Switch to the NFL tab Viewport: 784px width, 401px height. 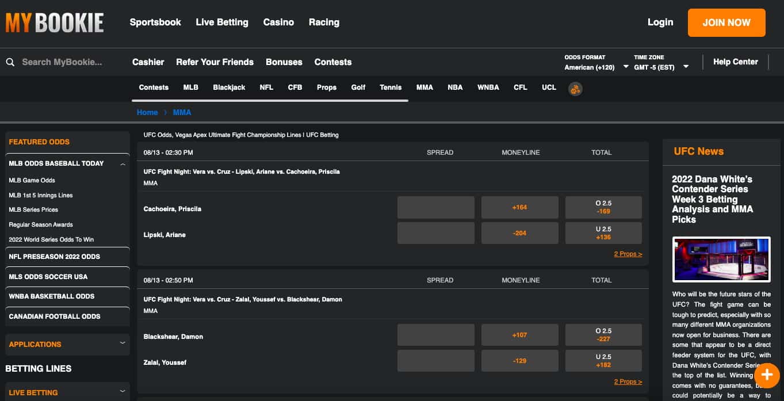click(266, 87)
